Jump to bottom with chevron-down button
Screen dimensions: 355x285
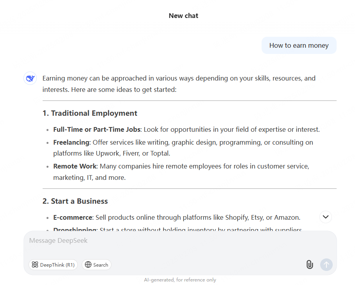tap(326, 217)
